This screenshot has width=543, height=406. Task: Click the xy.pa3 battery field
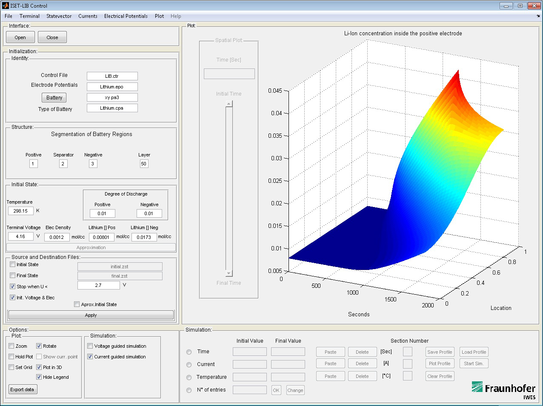pyautogui.click(x=112, y=97)
